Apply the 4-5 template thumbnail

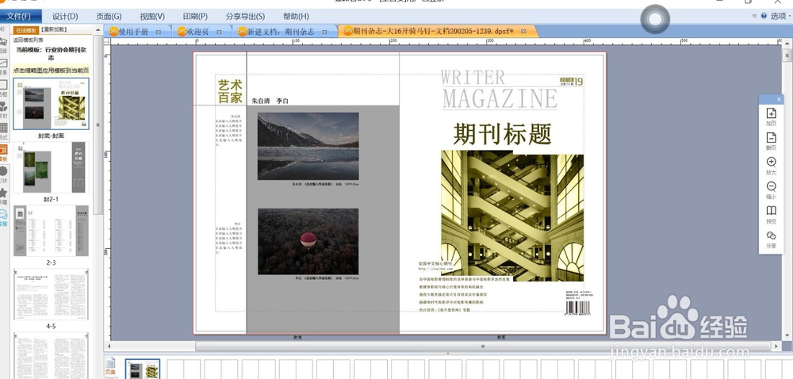pos(51,294)
